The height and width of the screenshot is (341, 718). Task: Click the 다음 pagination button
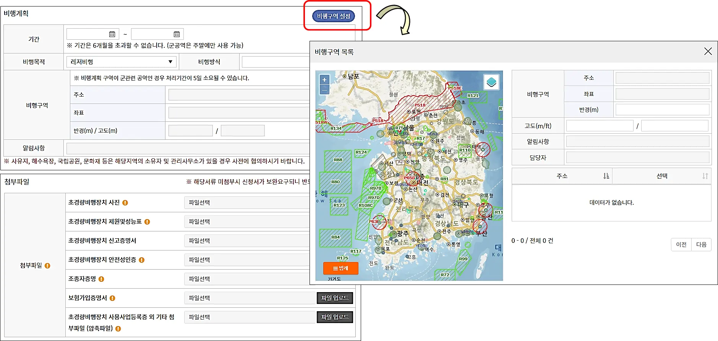[701, 244]
